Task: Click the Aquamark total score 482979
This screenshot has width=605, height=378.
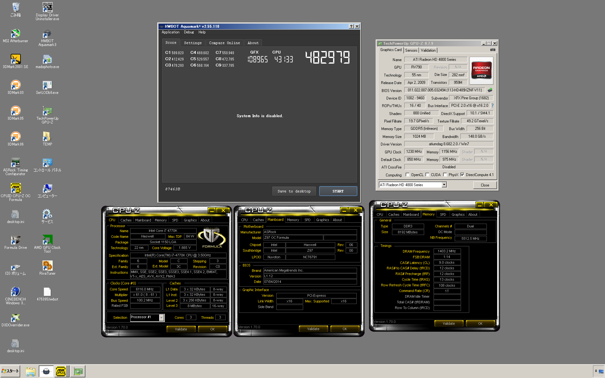Action: (x=327, y=58)
